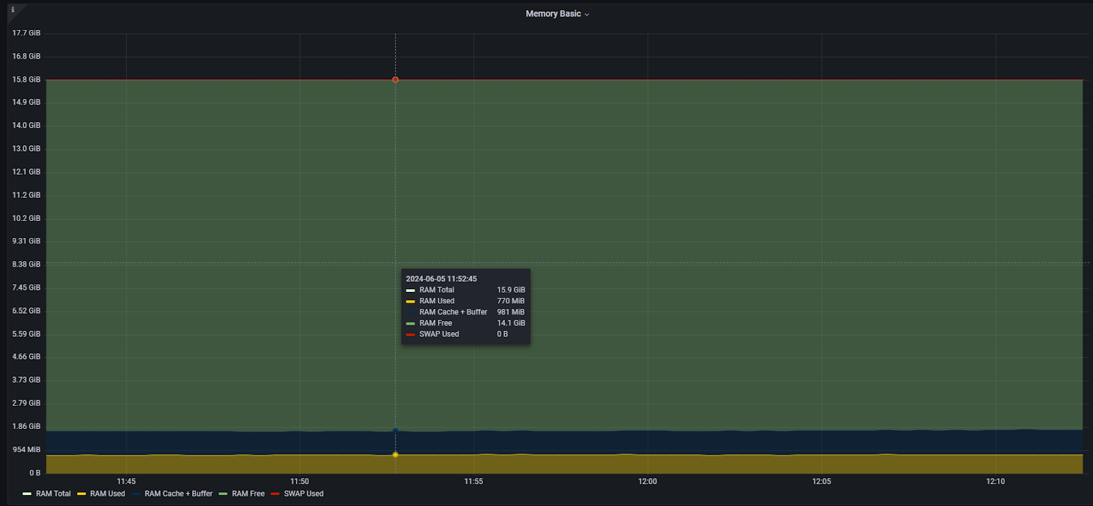Click the red SWAP Used legend color icon
The image size is (1093, 506).
click(275, 494)
